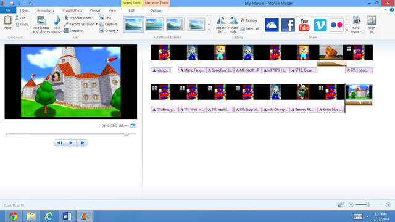Open Narration Tools Options tab
Screen dimensions: 395x222
point(156,10)
